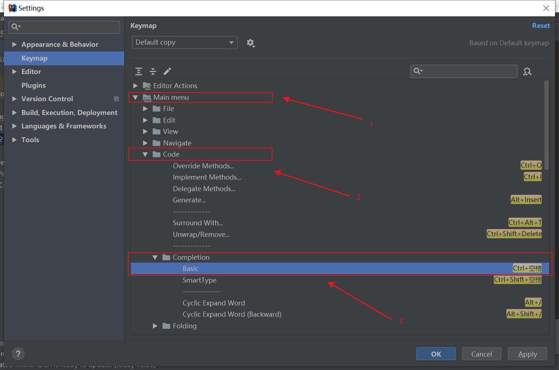Close the Settings dialog
The width and height of the screenshot is (559, 370).
546,8
